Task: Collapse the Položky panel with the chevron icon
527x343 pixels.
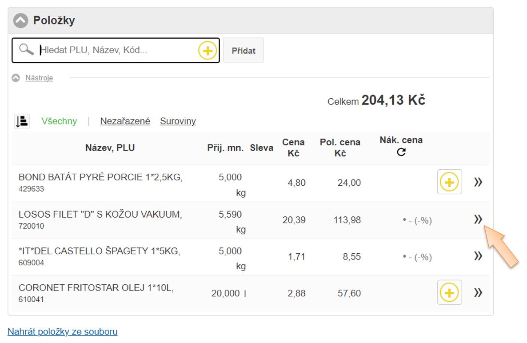Action: click(x=20, y=20)
